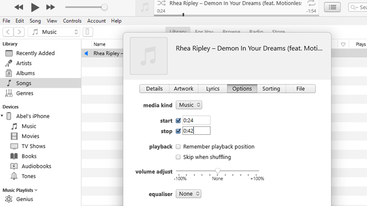Open the media kind Music dropdown
Viewport: 367px width, 206px height.
(x=189, y=105)
